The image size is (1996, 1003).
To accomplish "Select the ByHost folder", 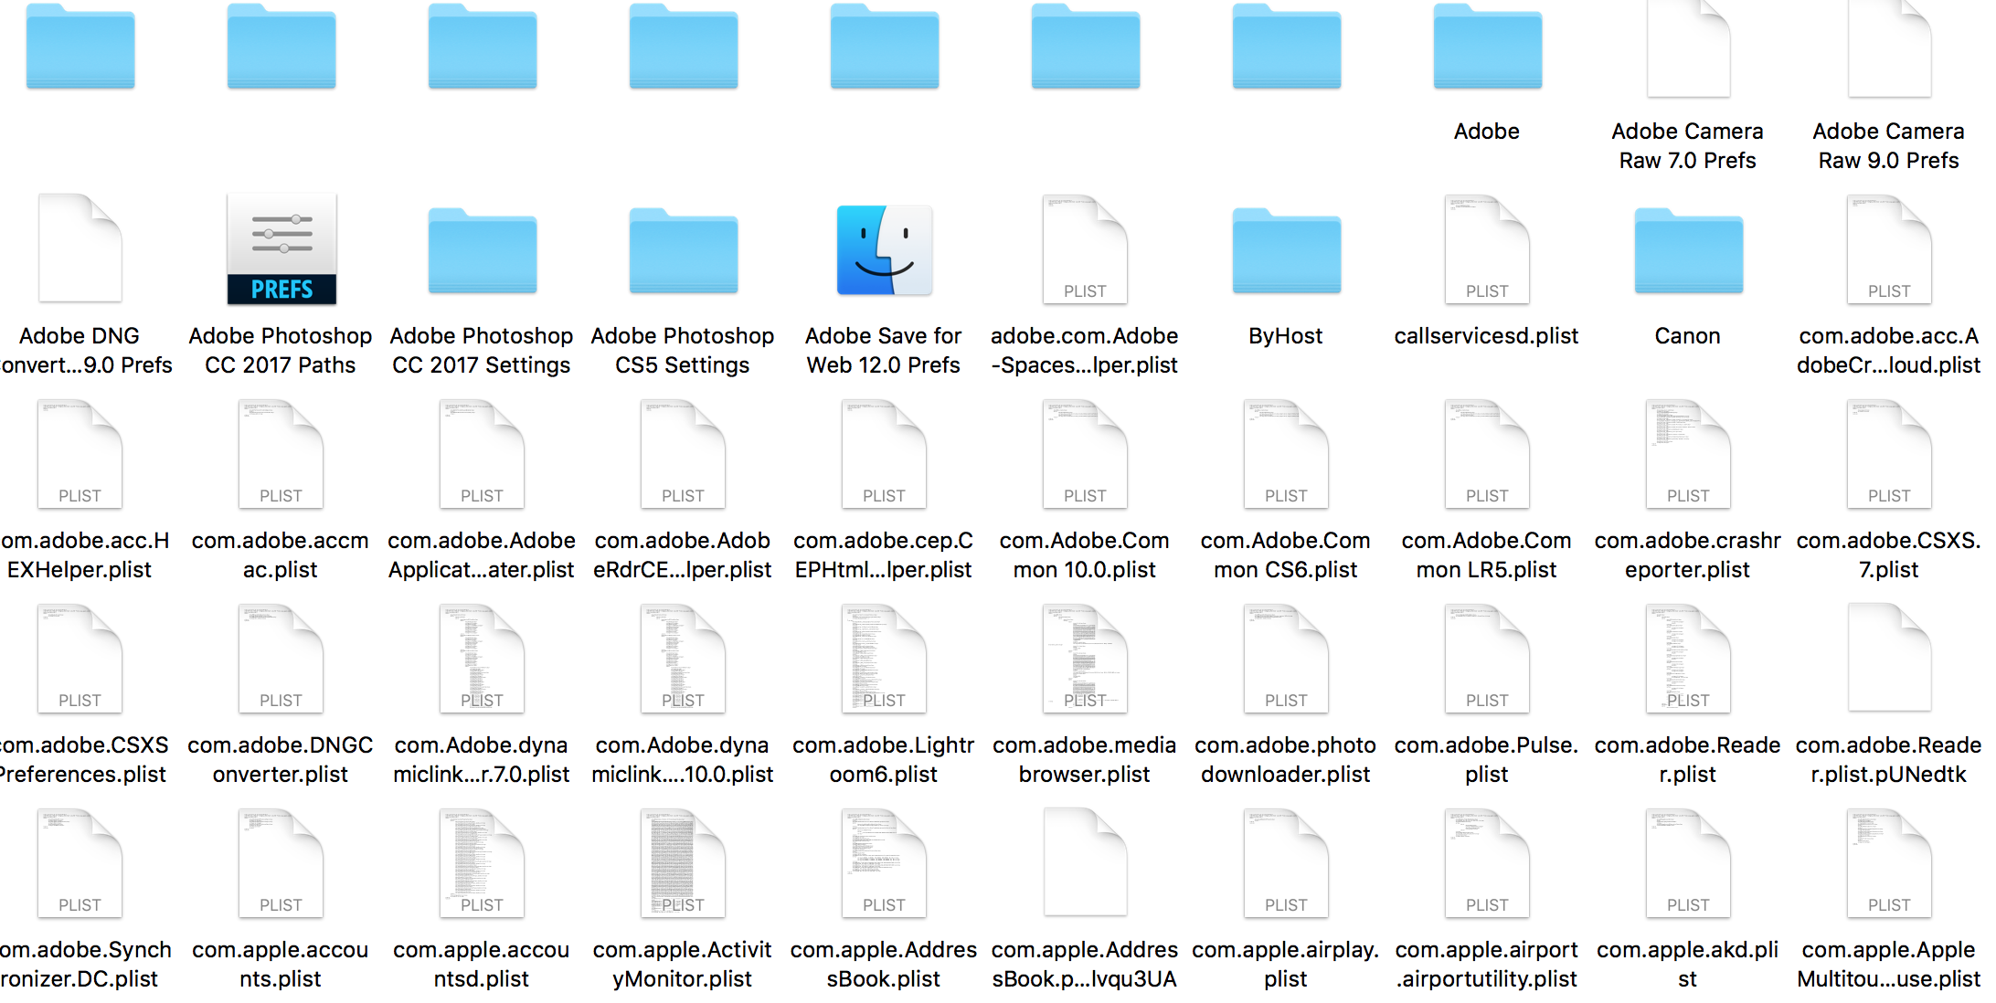I will (x=1286, y=252).
